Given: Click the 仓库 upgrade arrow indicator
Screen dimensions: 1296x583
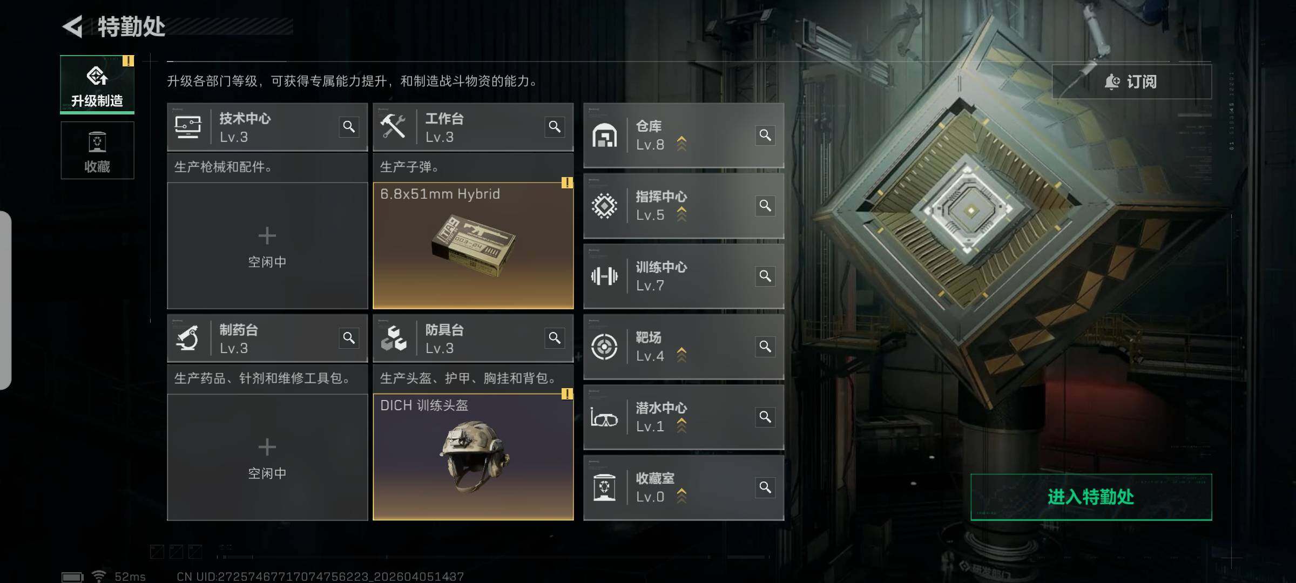Looking at the screenshot, I should click(681, 144).
